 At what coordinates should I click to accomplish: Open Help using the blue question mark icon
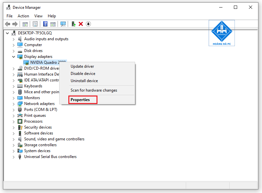pos(45,24)
